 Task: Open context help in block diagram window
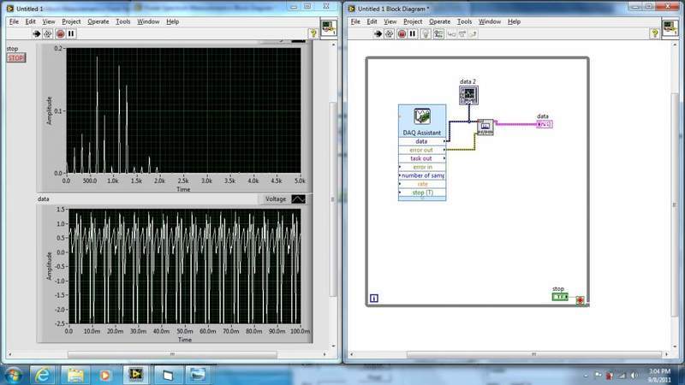point(657,33)
